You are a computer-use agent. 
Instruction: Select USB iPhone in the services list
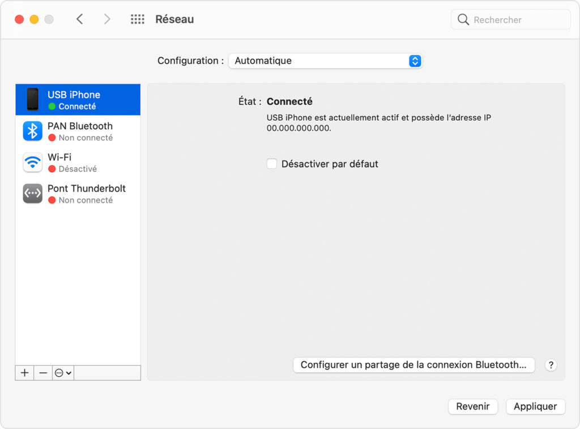(78, 100)
